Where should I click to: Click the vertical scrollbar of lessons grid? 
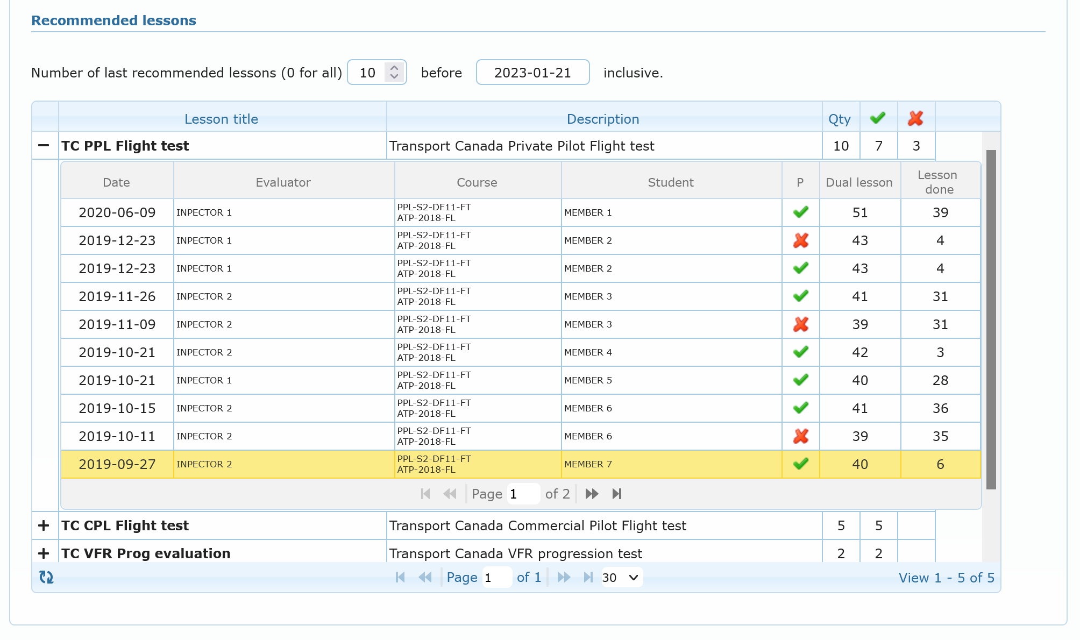point(991,319)
